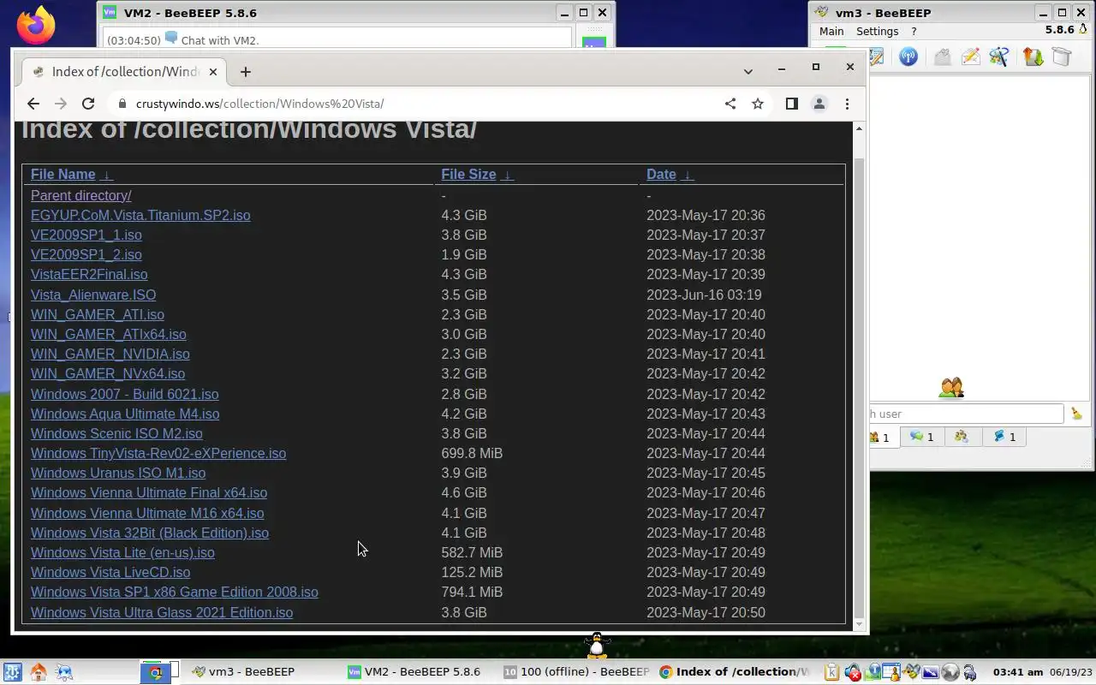Viewport: 1096px width, 685px height.
Task: Switch to the chats tab in BeeBEEP
Action: (x=922, y=437)
